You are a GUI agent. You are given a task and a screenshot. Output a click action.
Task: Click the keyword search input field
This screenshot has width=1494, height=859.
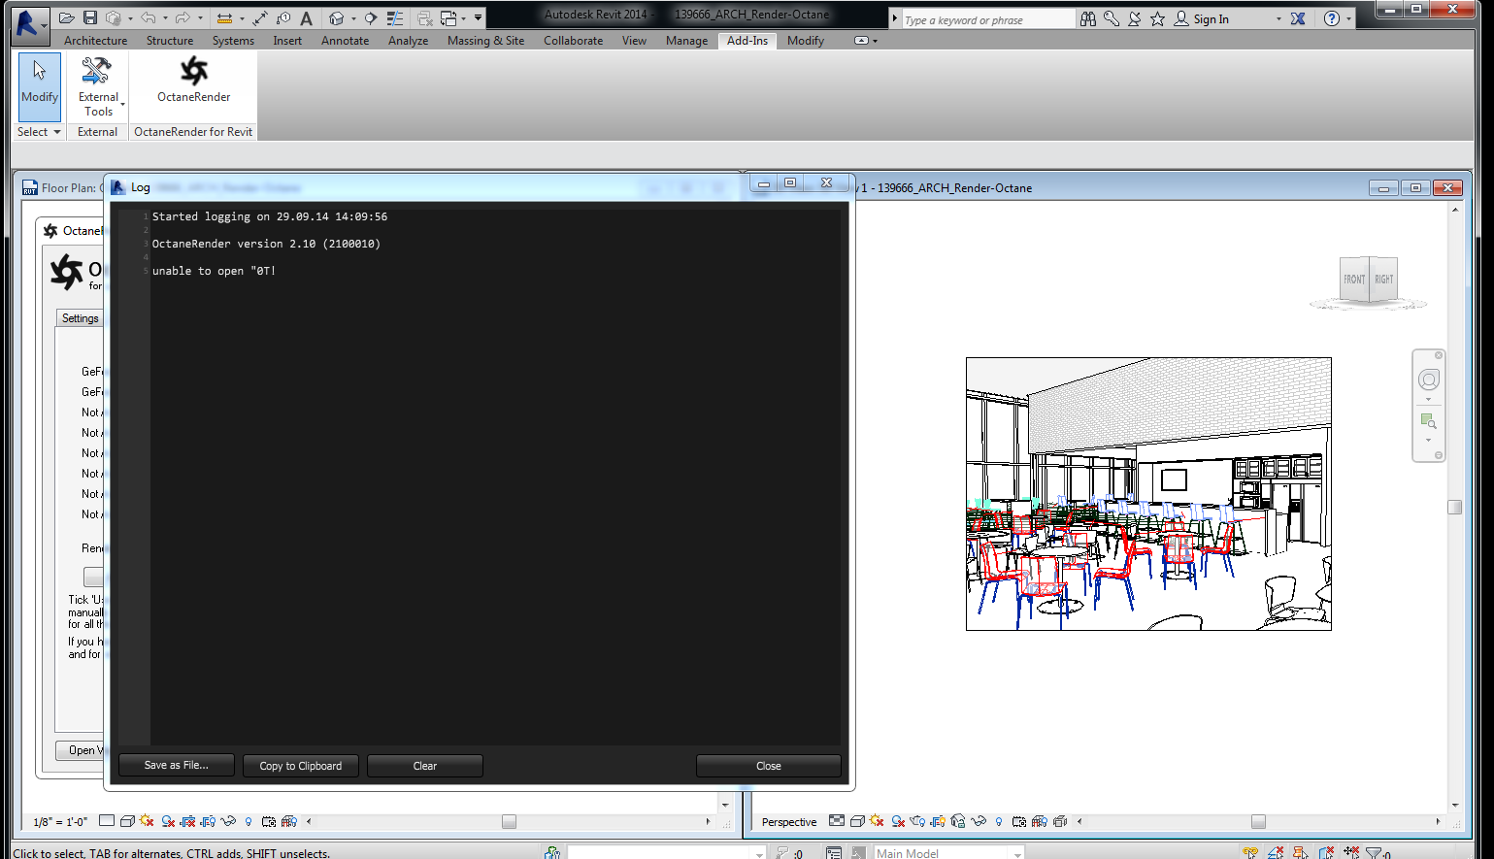coord(987,19)
